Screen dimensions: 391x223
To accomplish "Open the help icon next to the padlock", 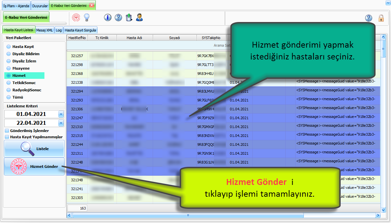I will coord(369,18).
